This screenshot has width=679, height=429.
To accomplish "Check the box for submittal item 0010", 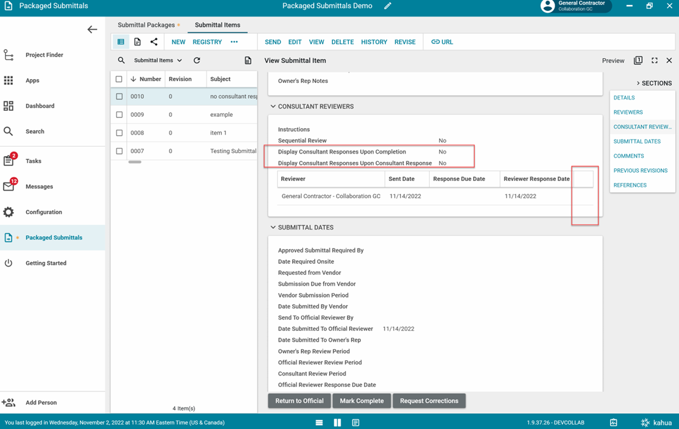I will pos(119,97).
